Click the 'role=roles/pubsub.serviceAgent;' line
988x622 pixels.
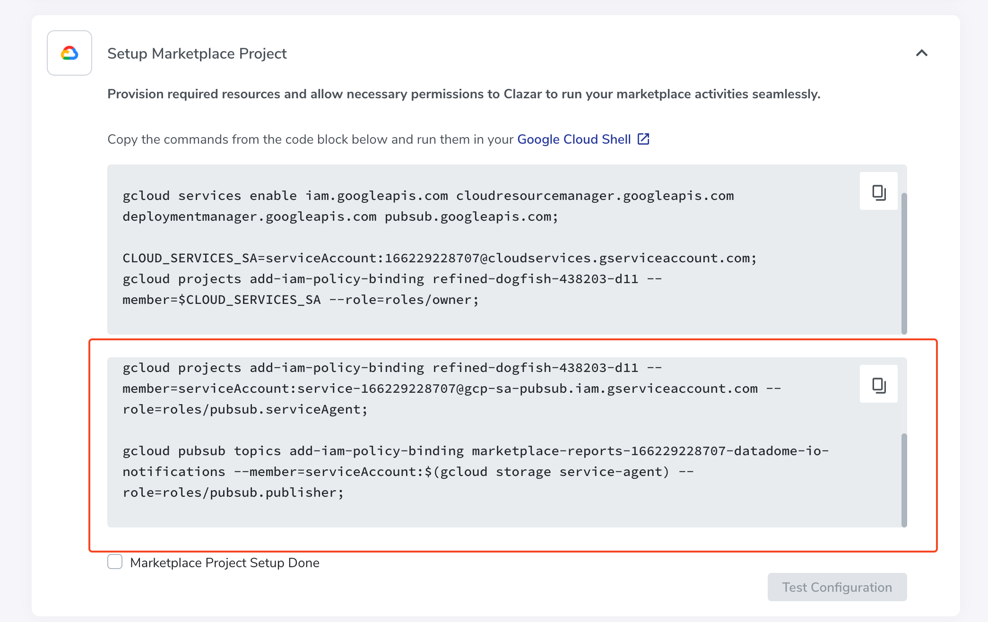pos(245,409)
